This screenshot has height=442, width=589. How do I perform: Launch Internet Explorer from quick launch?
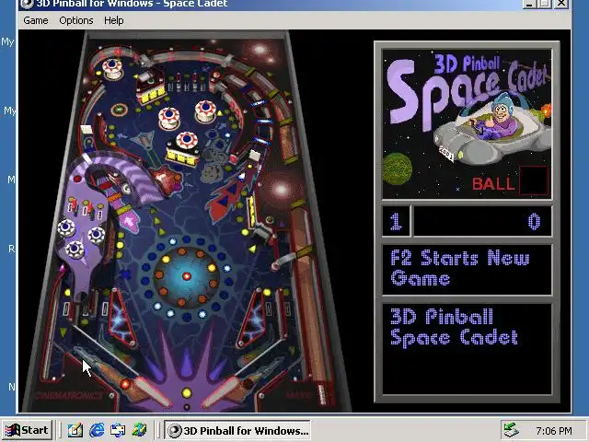tap(97, 430)
